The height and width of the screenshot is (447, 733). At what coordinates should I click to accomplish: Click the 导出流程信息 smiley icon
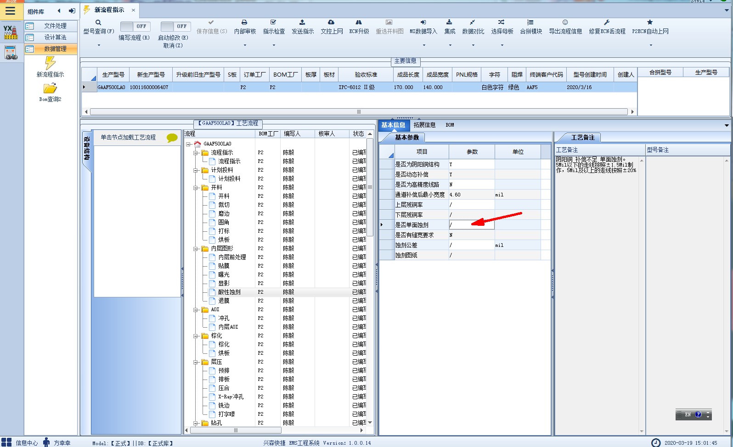[x=565, y=22]
